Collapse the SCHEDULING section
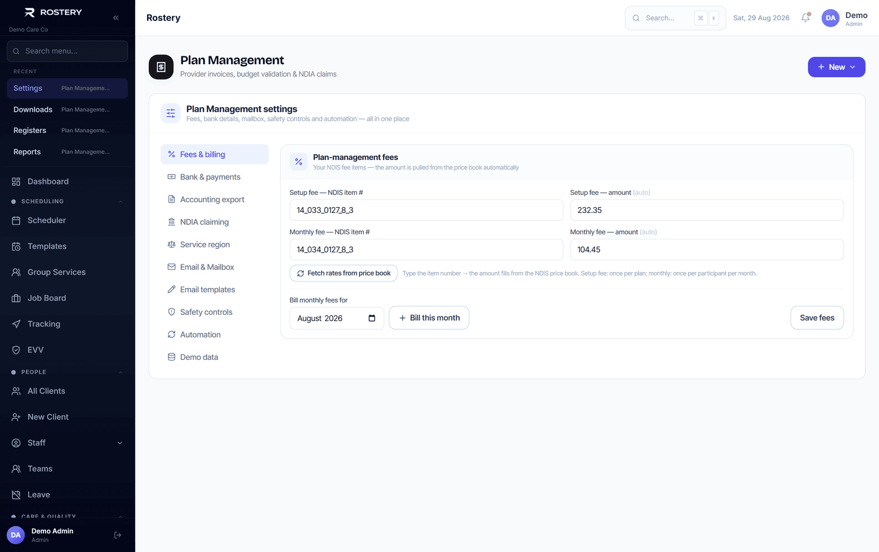 click(120, 202)
